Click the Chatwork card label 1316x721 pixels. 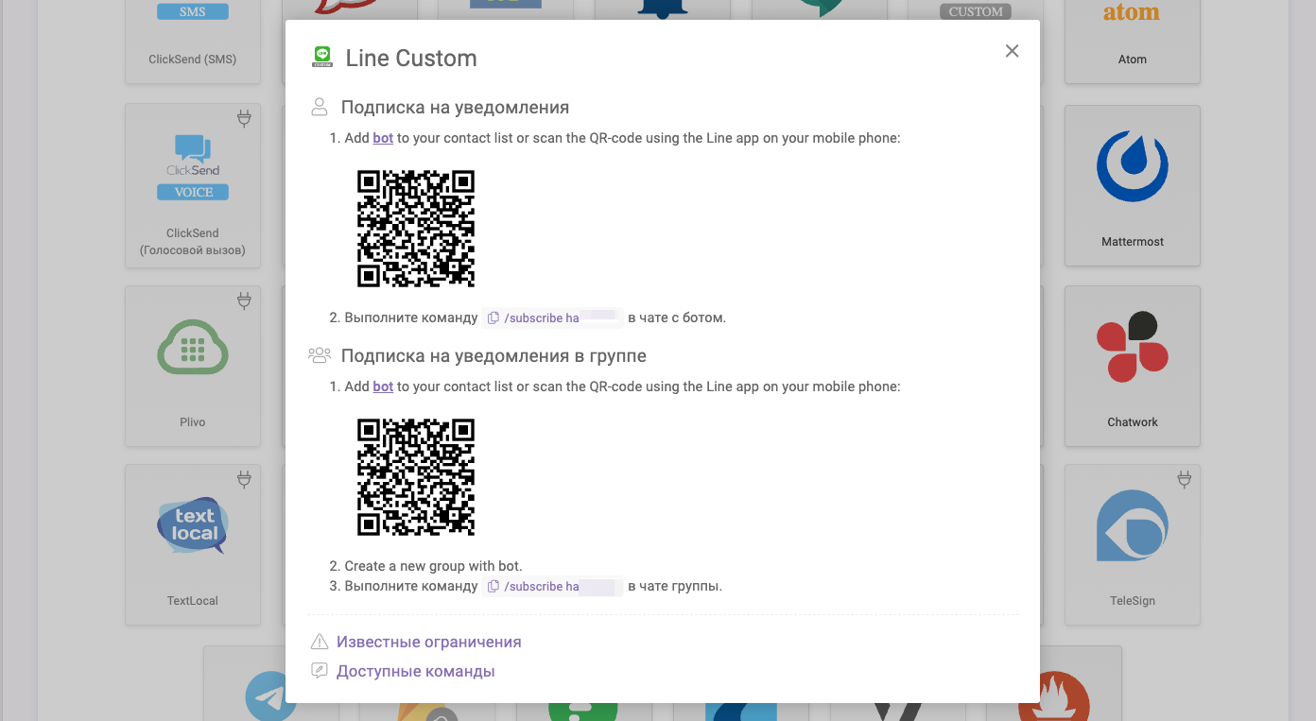[x=1133, y=422]
